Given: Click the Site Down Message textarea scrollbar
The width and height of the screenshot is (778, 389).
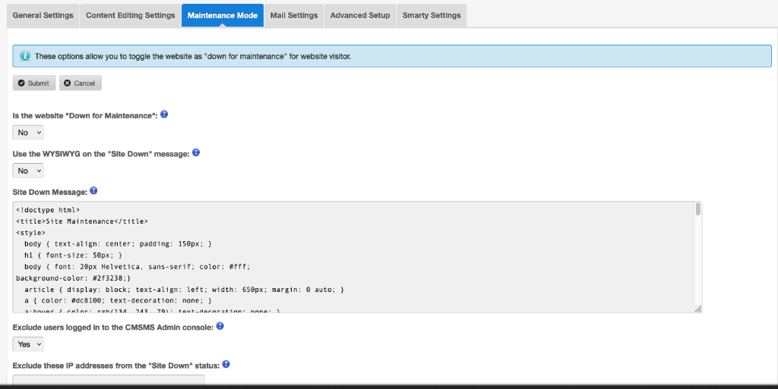Looking at the screenshot, I should pos(697,210).
